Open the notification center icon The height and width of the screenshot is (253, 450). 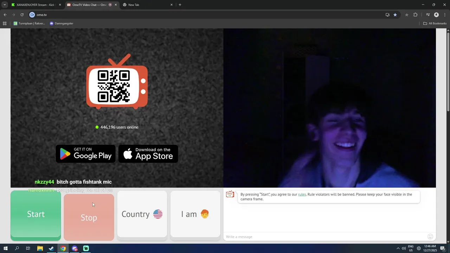pos(443,248)
